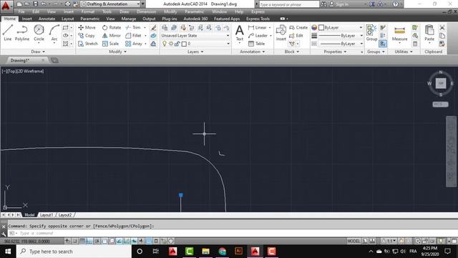458x258 pixels.
Task: Click the Sign In link
Action: coord(342,4)
